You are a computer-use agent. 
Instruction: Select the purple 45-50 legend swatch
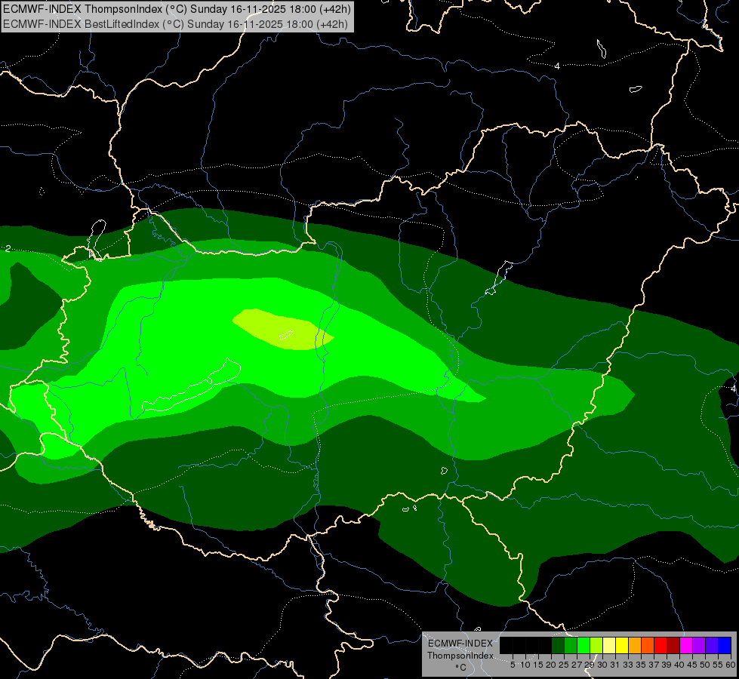698,645
